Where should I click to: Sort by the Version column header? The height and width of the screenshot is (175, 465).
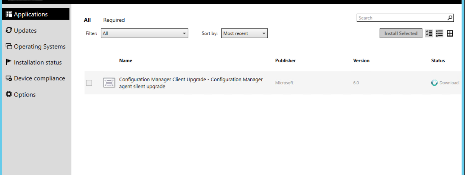coord(361,61)
